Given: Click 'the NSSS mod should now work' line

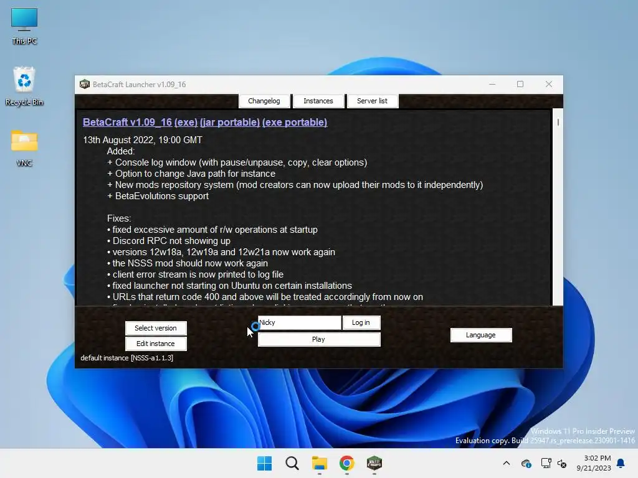Looking at the screenshot, I should (x=187, y=263).
